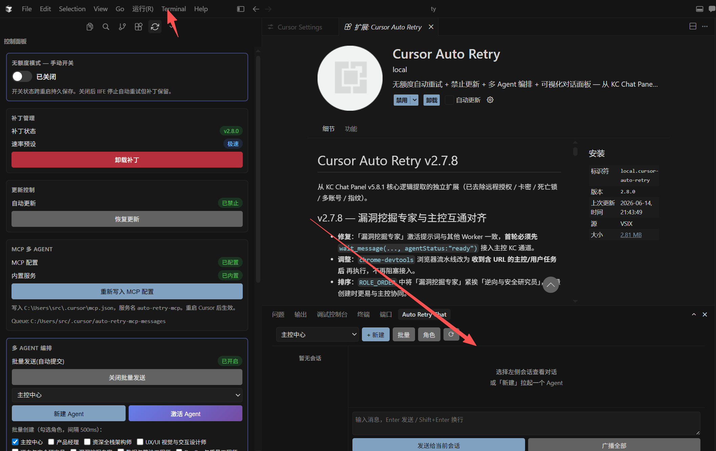716x451 pixels.
Task: Open the Search view icon
Action: pyautogui.click(x=106, y=27)
